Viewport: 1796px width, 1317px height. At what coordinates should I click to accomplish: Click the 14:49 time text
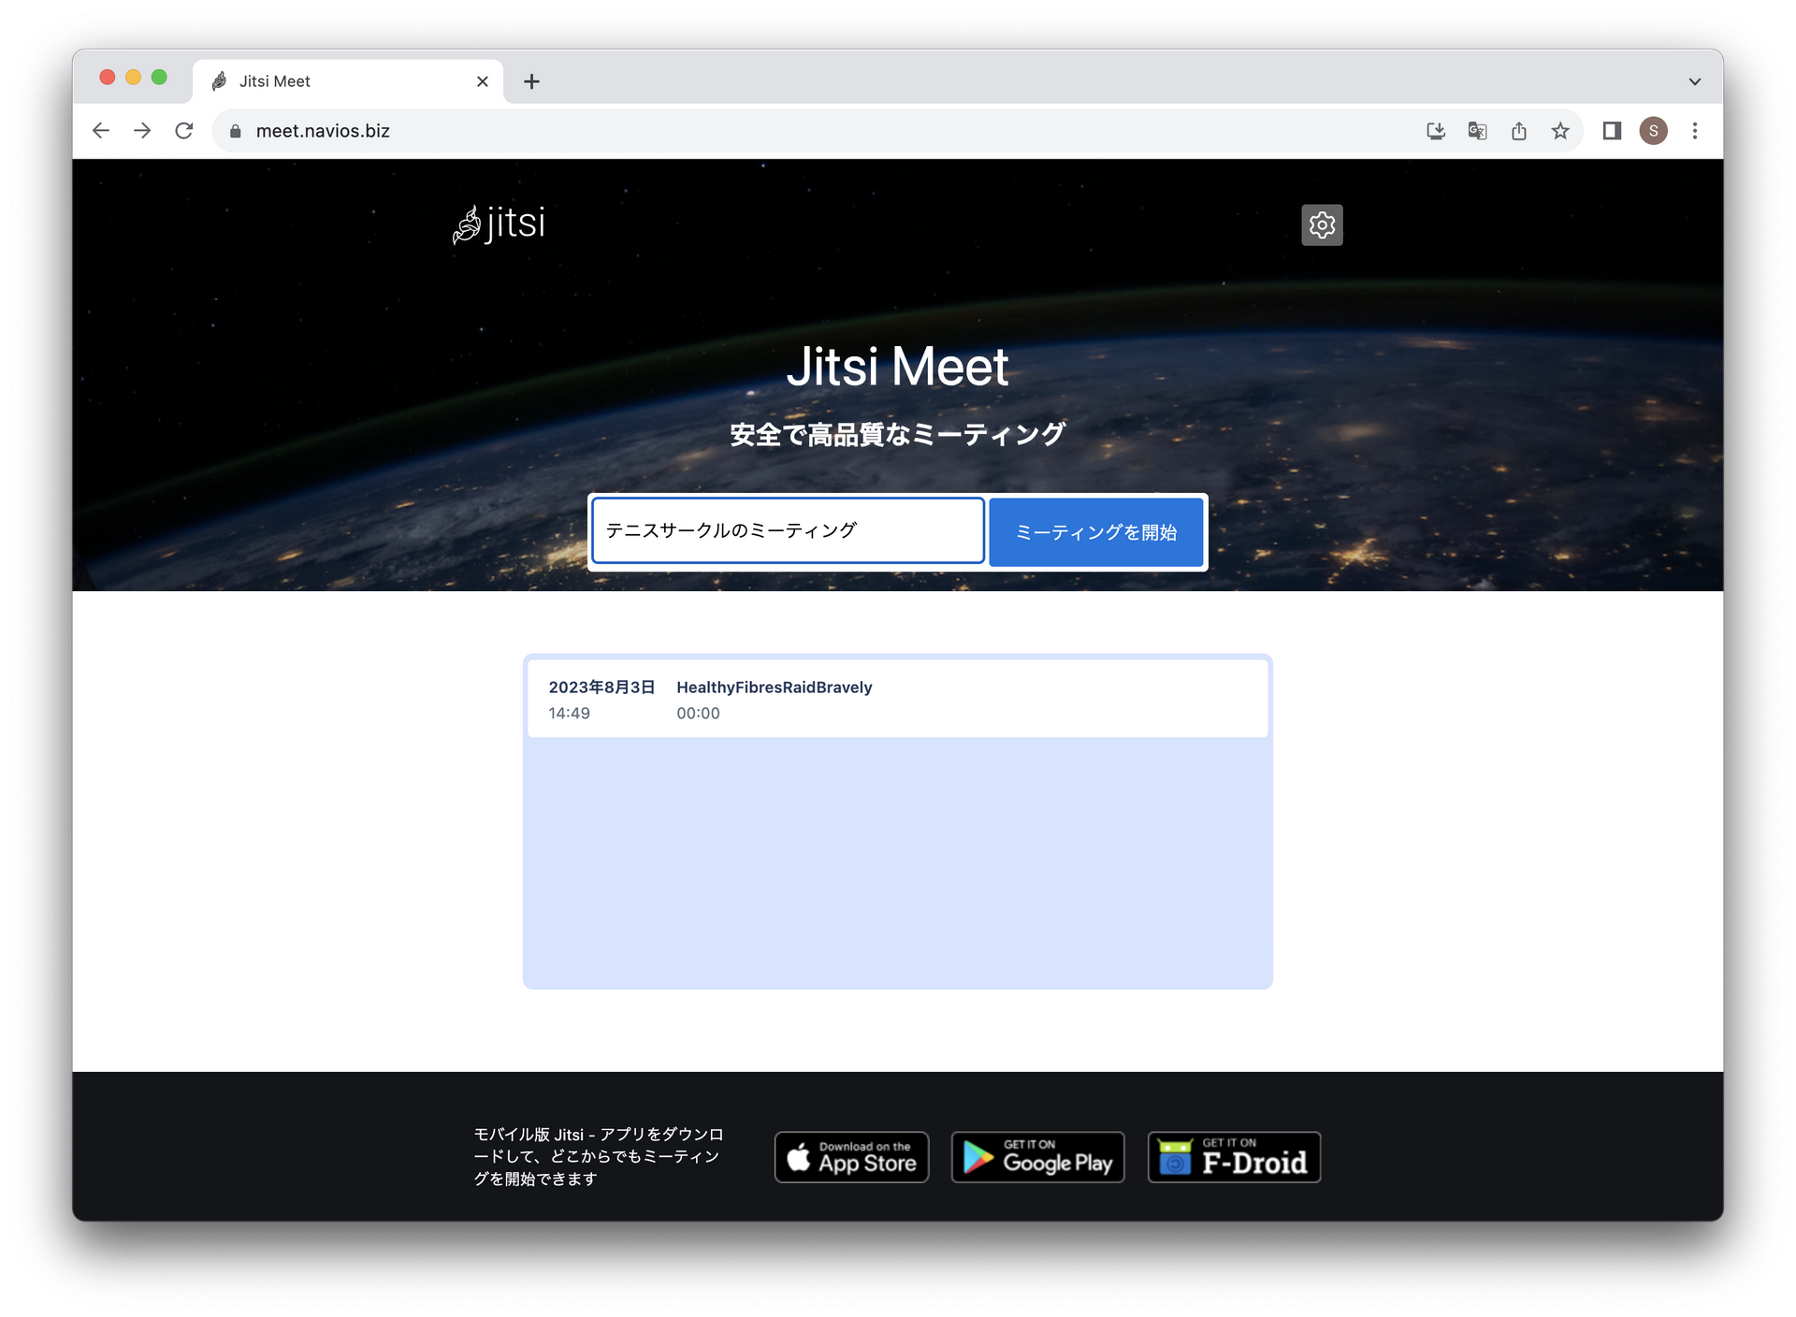click(x=569, y=714)
